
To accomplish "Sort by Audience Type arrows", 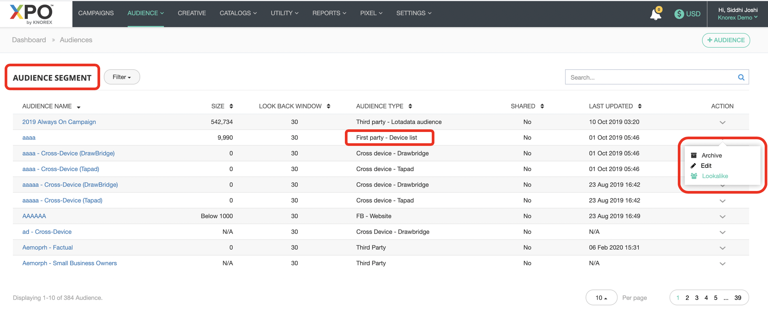I will [x=410, y=106].
